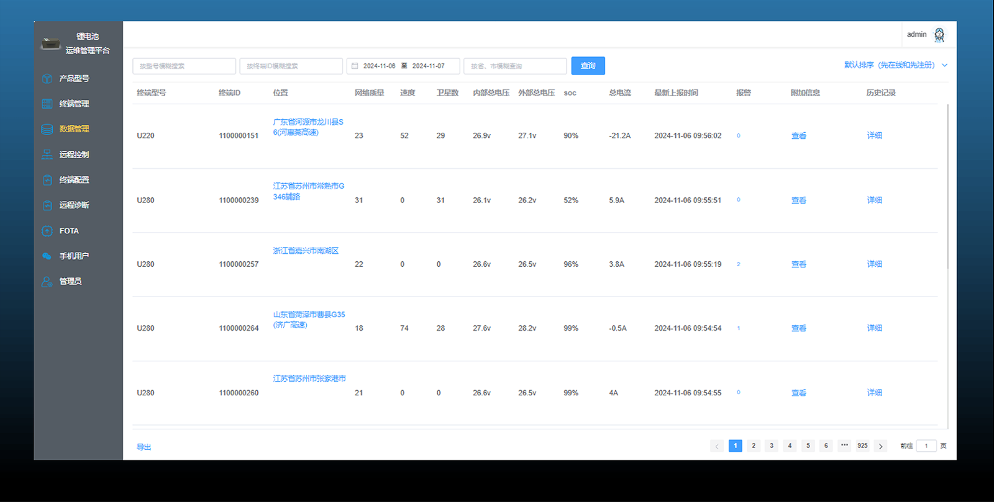Open the 远程控制 sidebar icon

point(47,155)
